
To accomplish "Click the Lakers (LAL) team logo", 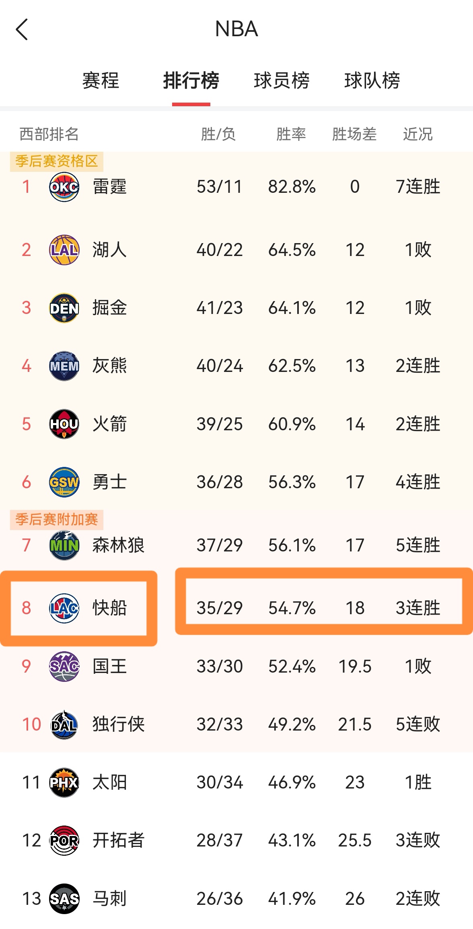I will point(64,250).
